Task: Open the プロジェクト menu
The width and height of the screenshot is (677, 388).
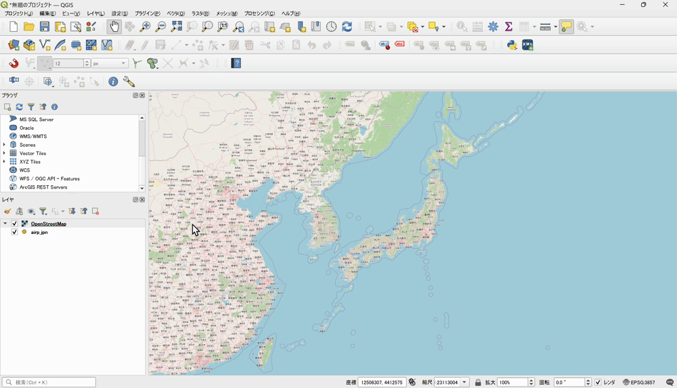Action: (18, 14)
